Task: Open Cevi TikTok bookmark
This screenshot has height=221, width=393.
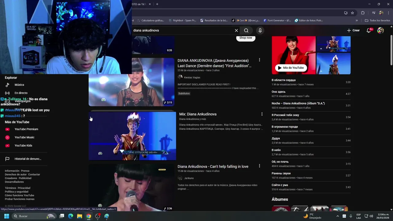Action: tap(246, 21)
